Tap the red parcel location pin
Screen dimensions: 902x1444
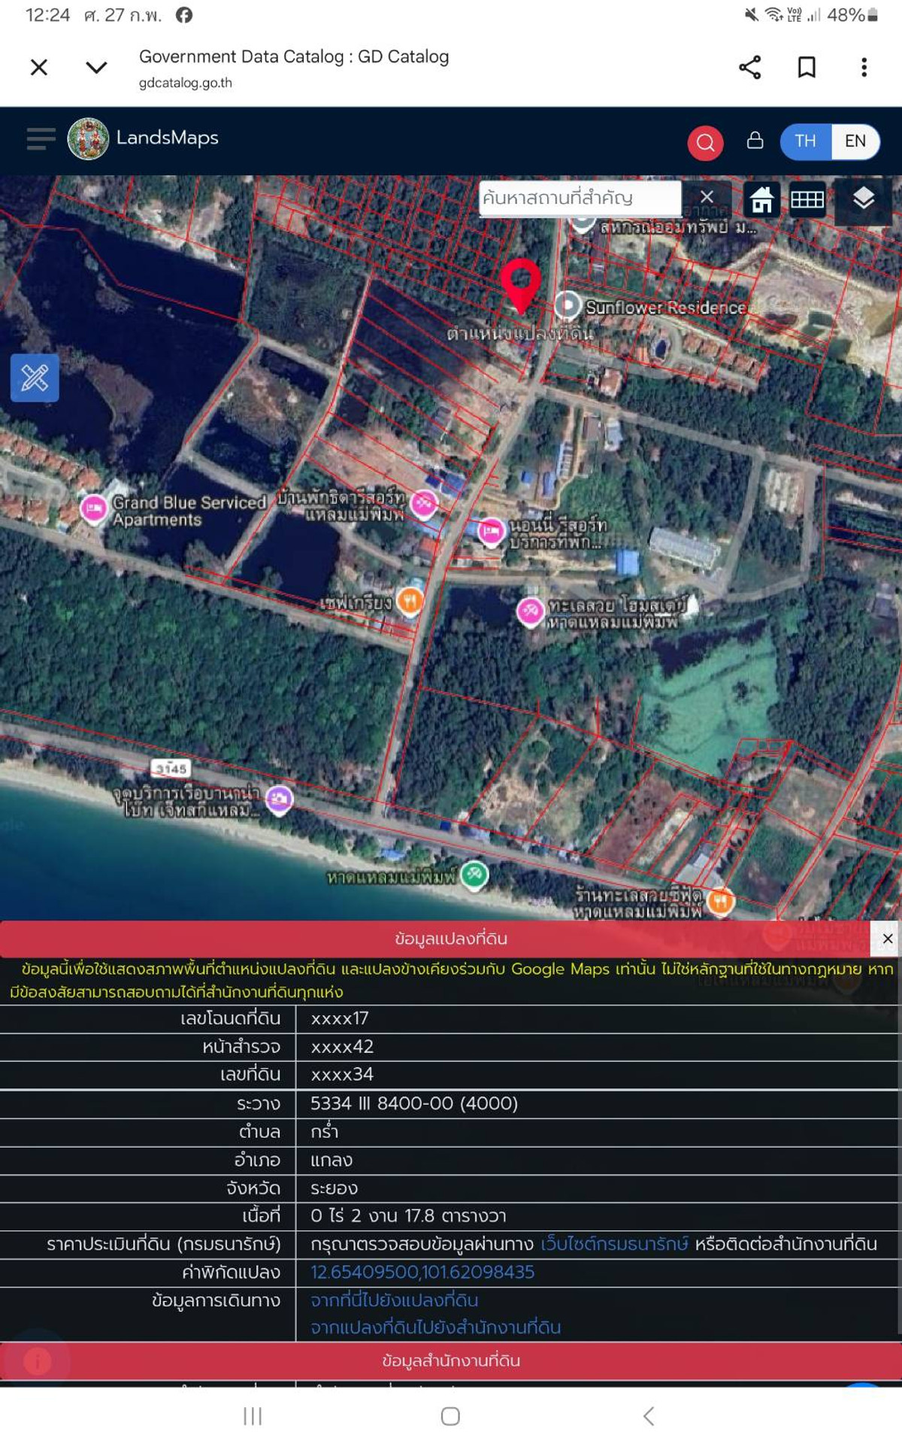point(520,283)
